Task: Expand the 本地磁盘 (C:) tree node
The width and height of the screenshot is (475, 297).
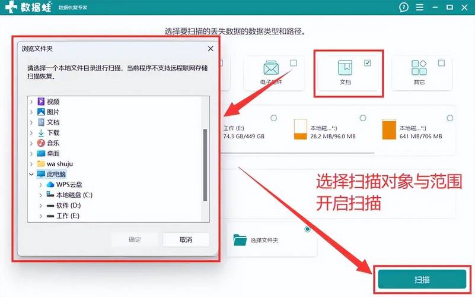Action: (x=41, y=195)
